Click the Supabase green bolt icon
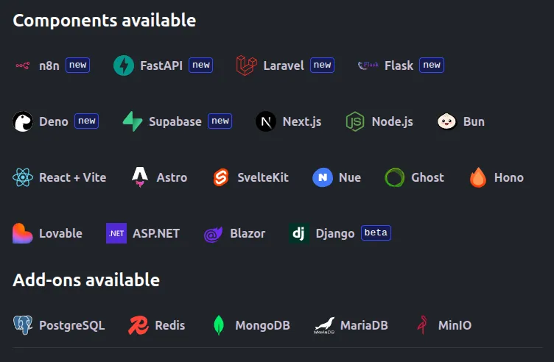The width and height of the screenshot is (554, 362). coord(133,121)
